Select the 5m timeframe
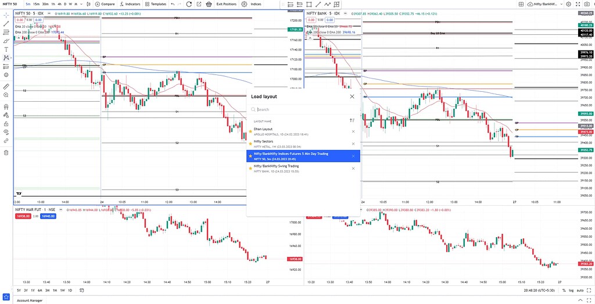595x304 pixels. (x=28, y=4)
